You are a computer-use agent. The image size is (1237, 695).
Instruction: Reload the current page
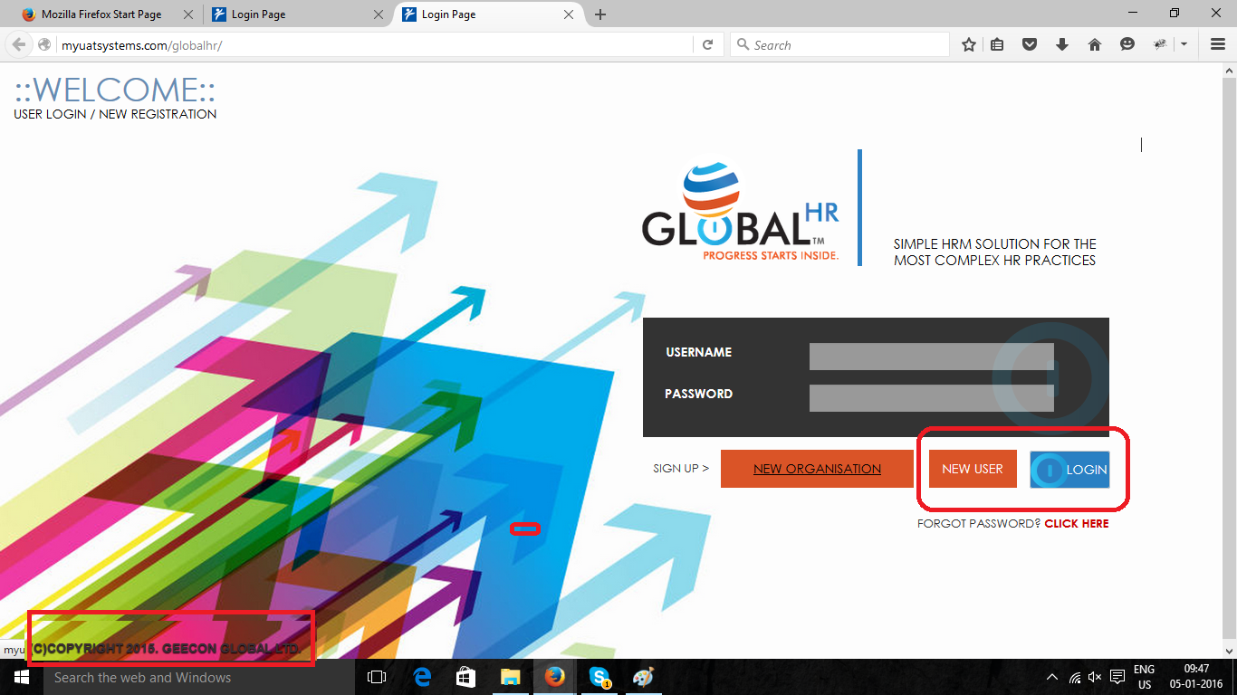(x=707, y=44)
